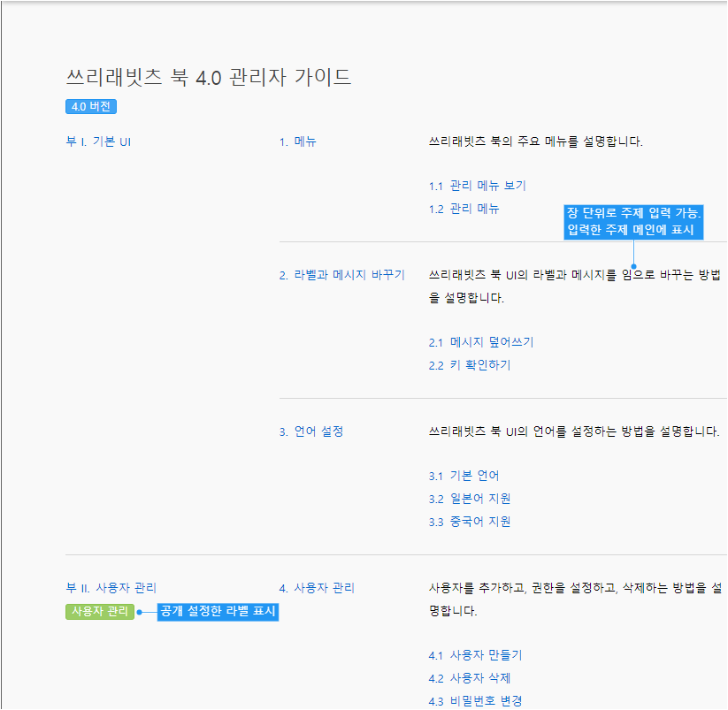This screenshot has height=710, width=728.
Task: Open section 4.2 사용자 삭제
Action: 469,678
